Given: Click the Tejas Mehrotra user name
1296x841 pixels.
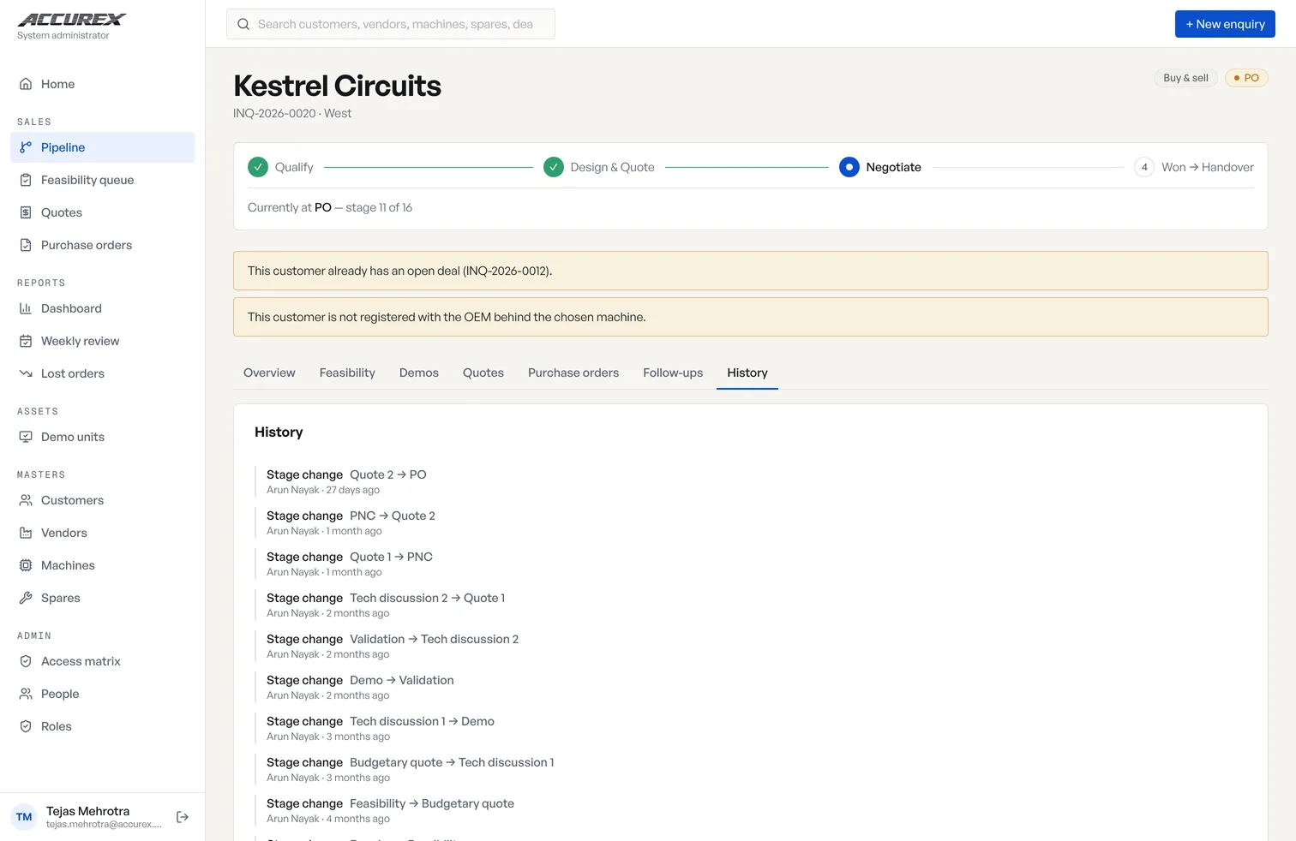Looking at the screenshot, I should click(87, 811).
